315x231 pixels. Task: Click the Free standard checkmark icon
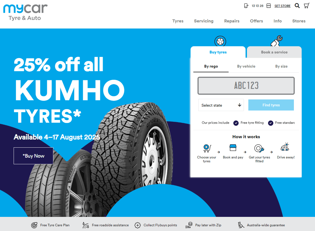coord(271,123)
